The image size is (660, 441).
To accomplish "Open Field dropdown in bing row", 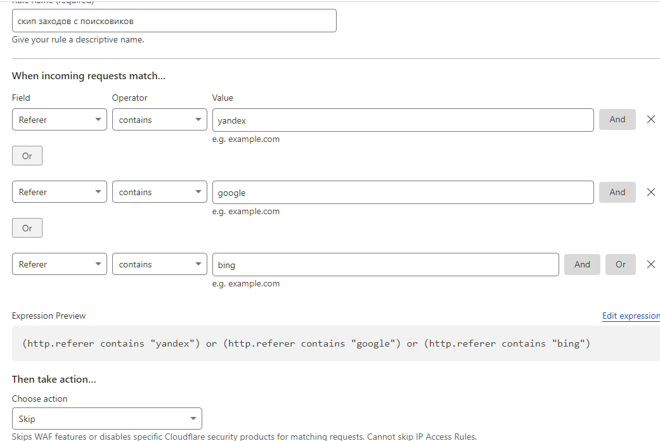I will pyautogui.click(x=60, y=264).
